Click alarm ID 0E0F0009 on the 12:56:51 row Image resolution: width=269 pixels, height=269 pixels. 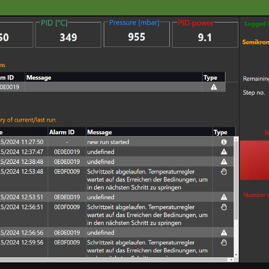click(x=67, y=207)
